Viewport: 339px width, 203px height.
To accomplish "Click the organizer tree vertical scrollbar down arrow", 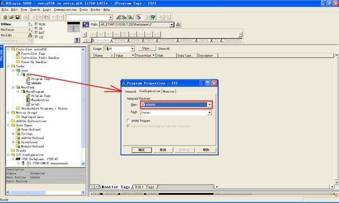I will (83, 163).
